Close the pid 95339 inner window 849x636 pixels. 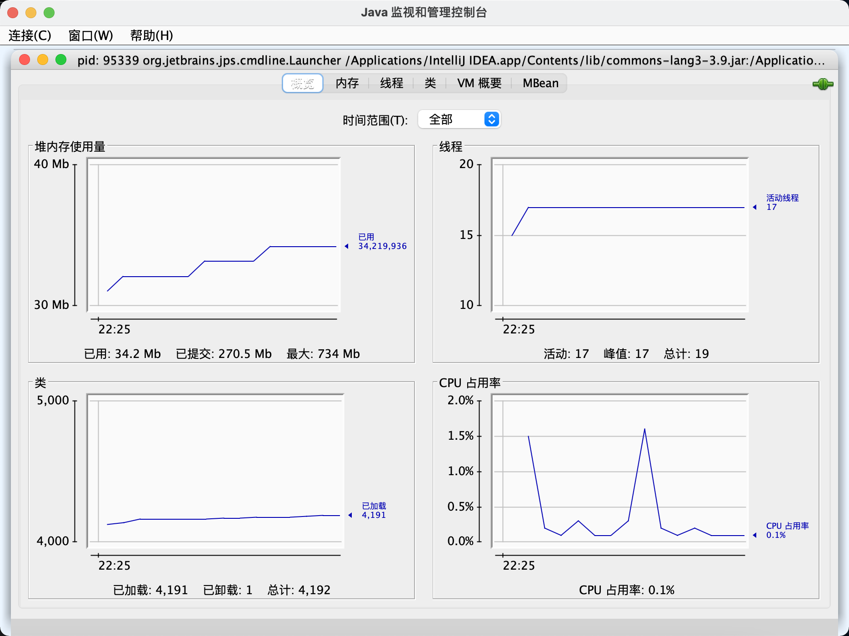point(25,60)
